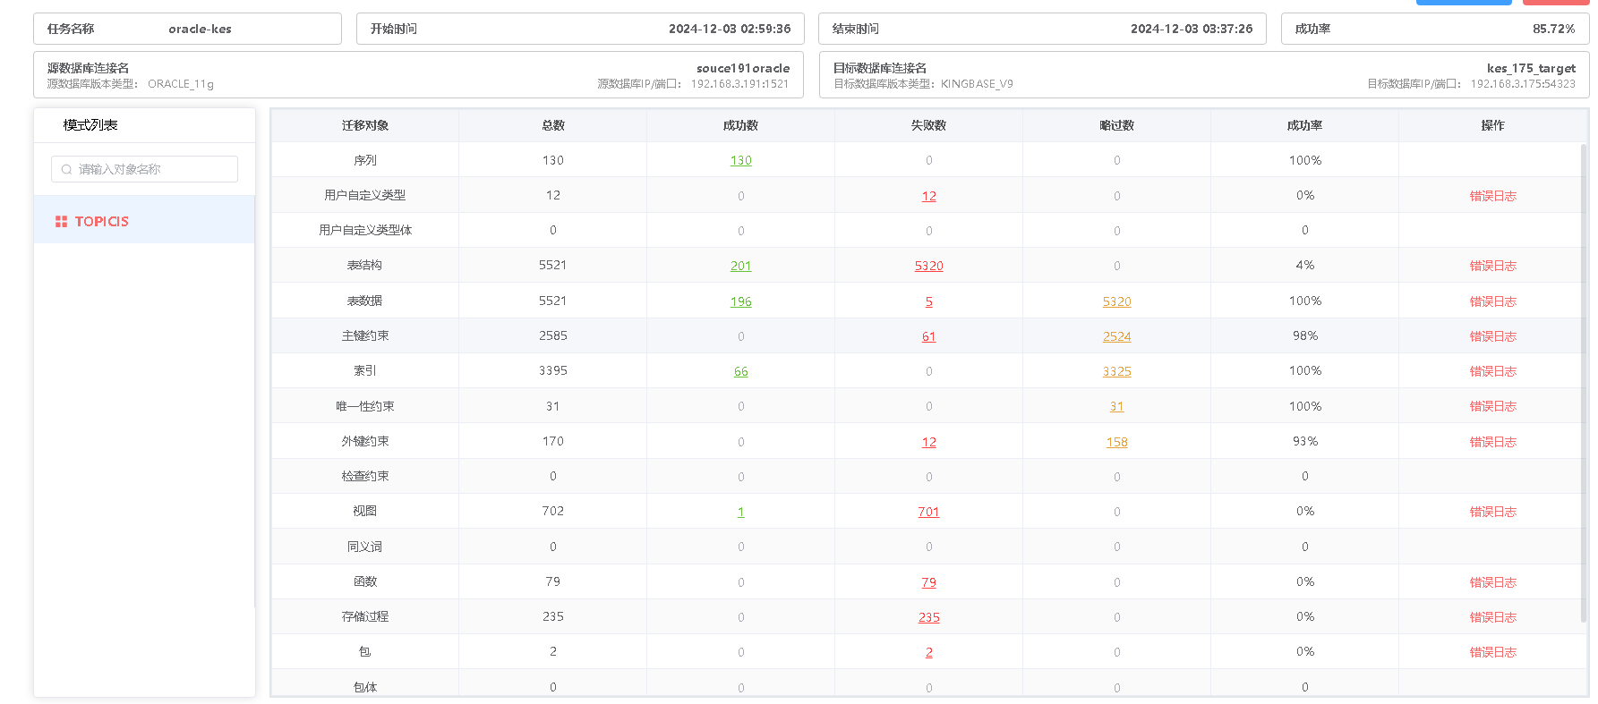Select the TOPICIS schema in the list
Image resolution: width=1598 pixels, height=704 pixels.
(102, 221)
